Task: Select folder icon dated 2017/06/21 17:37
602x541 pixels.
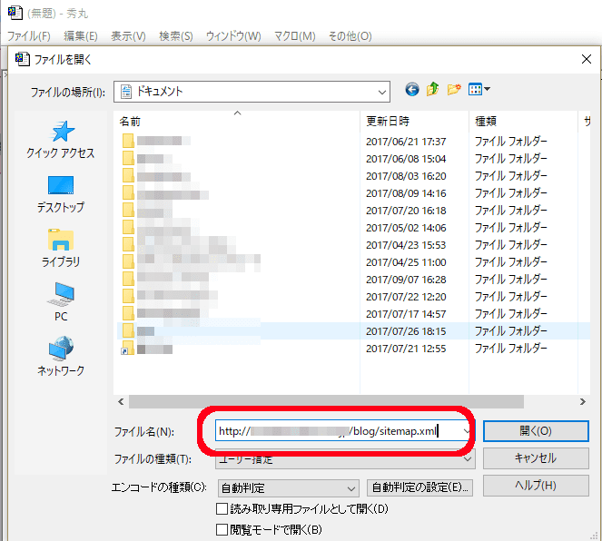Action: 128,141
